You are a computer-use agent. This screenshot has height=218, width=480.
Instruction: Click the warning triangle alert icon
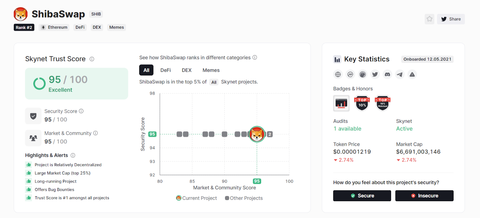(412, 74)
